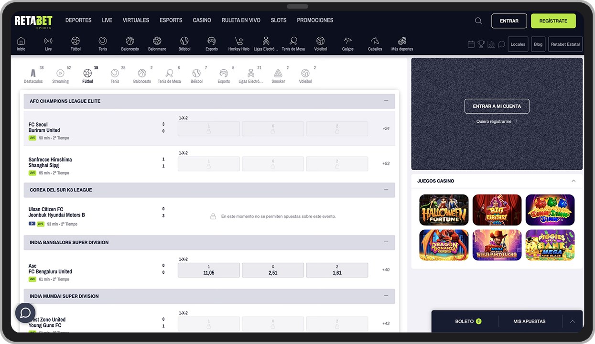Select Béisbol in top sports bar

pos(184,44)
